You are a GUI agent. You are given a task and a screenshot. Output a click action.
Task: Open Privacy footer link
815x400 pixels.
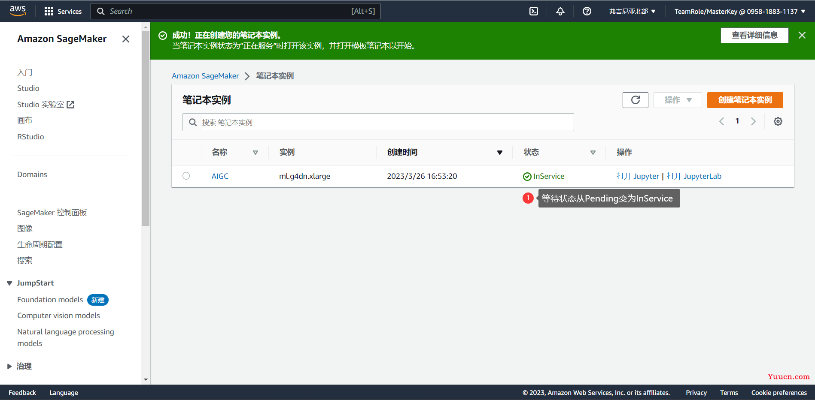(696, 393)
